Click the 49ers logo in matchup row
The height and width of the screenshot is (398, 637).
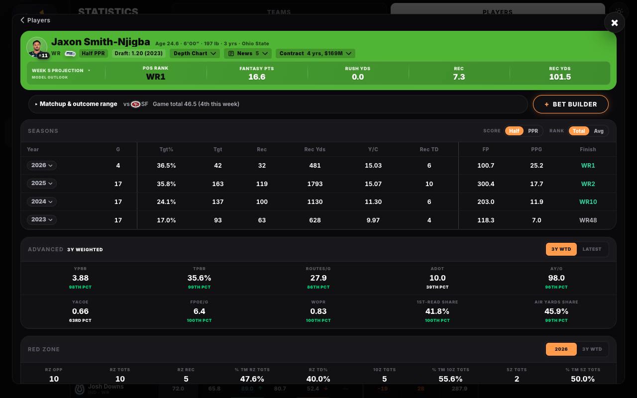pos(135,104)
